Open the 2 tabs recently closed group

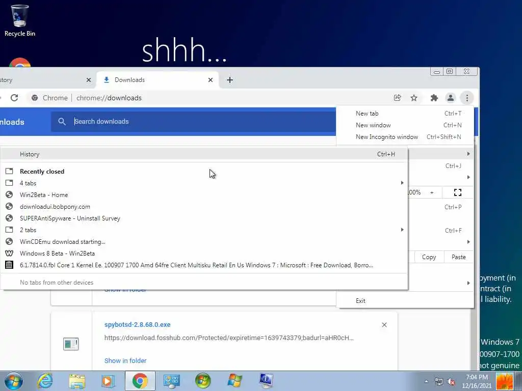(204, 230)
